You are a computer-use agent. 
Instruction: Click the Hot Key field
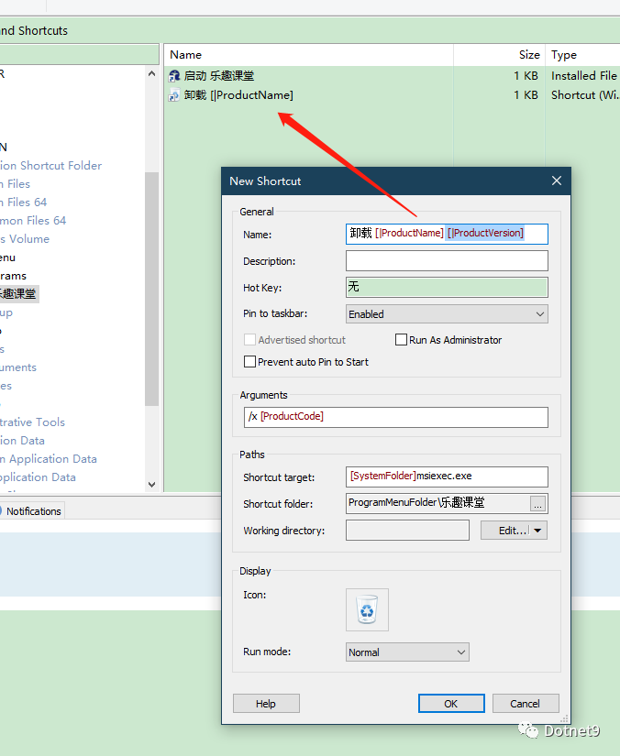[x=447, y=288]
